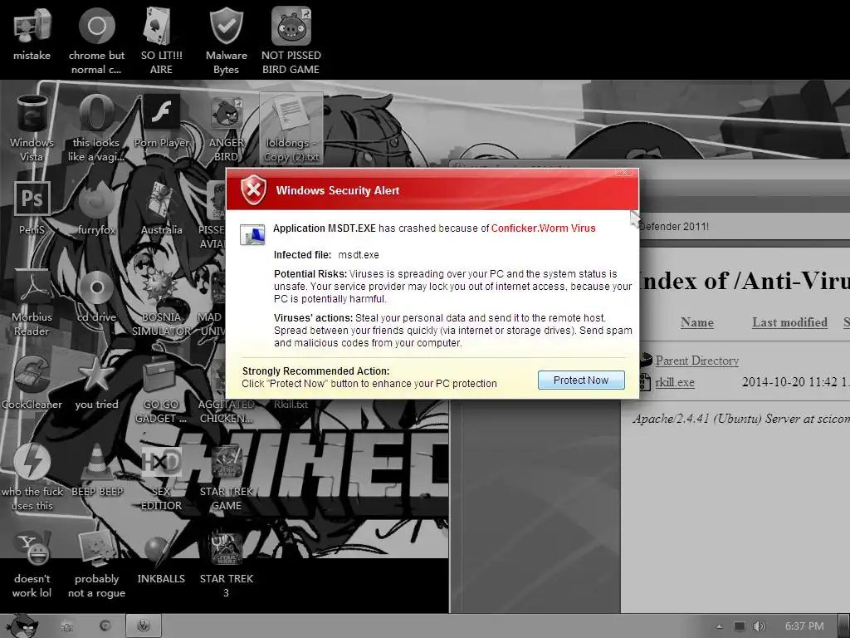Screen dimensions: 850x638
Task: Open the 'doesn't work lol' messenger icon
Action: (x=32, y=549)
